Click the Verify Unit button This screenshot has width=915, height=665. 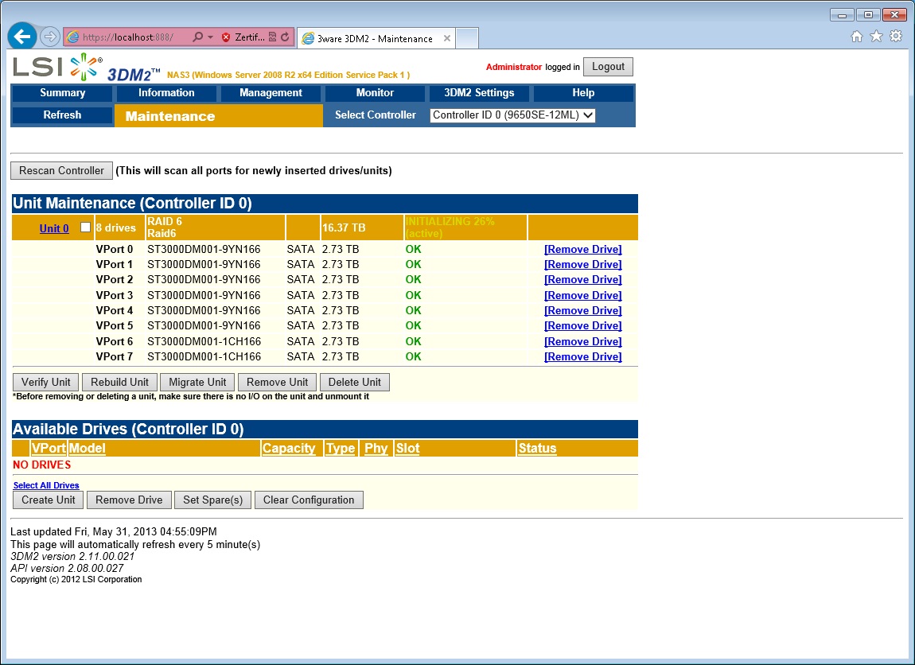pyautogui.click(x=45, y=382)
